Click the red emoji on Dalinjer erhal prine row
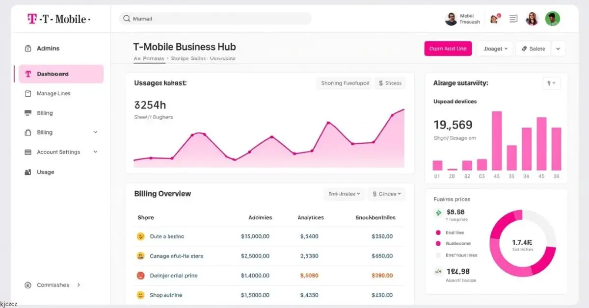 (140, 276)
